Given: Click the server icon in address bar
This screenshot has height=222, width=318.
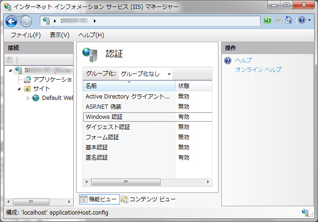Looking at the screenshot, I should pos(46,21).
